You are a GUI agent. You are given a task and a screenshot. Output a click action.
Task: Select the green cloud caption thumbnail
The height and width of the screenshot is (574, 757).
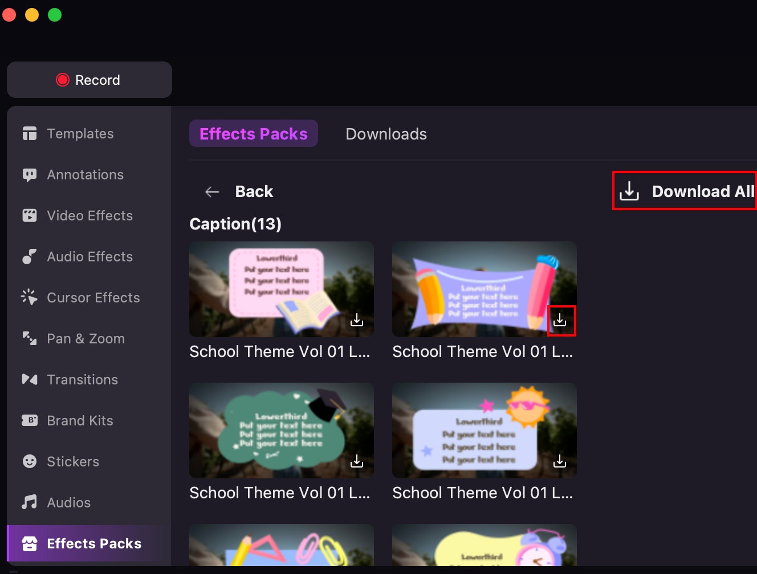coord(282,430)
